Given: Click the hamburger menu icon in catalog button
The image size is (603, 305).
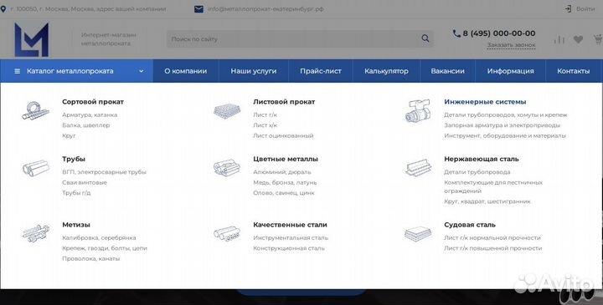Looking at the screenshot, I should pyautogui.click(x=18, y=71).
